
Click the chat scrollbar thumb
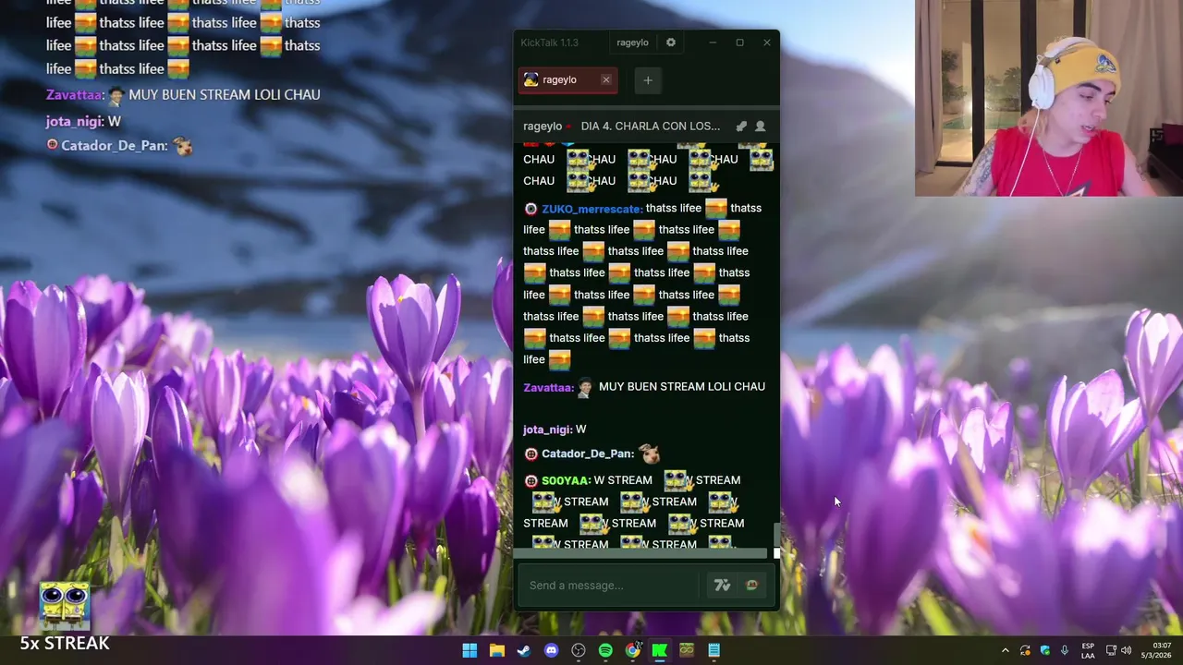coord(776,535)
